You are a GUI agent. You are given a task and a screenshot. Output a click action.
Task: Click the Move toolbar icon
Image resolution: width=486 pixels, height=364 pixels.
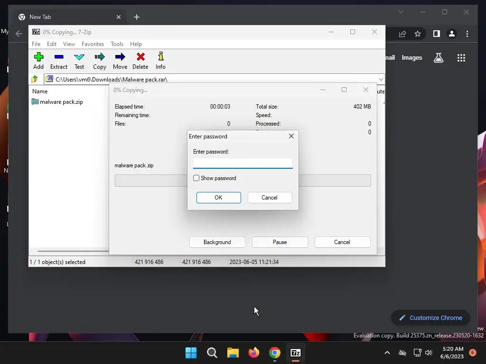(120, 57)
